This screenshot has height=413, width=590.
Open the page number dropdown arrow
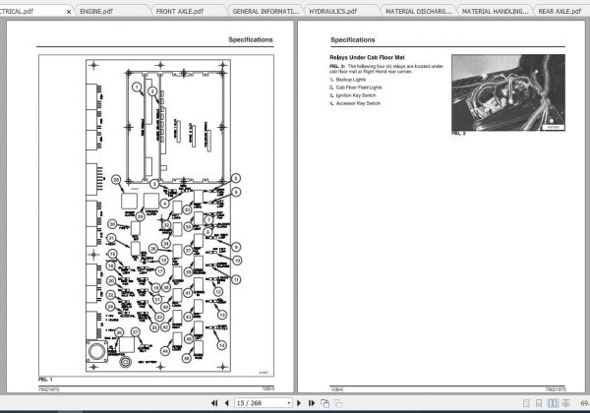click(288, 403)
